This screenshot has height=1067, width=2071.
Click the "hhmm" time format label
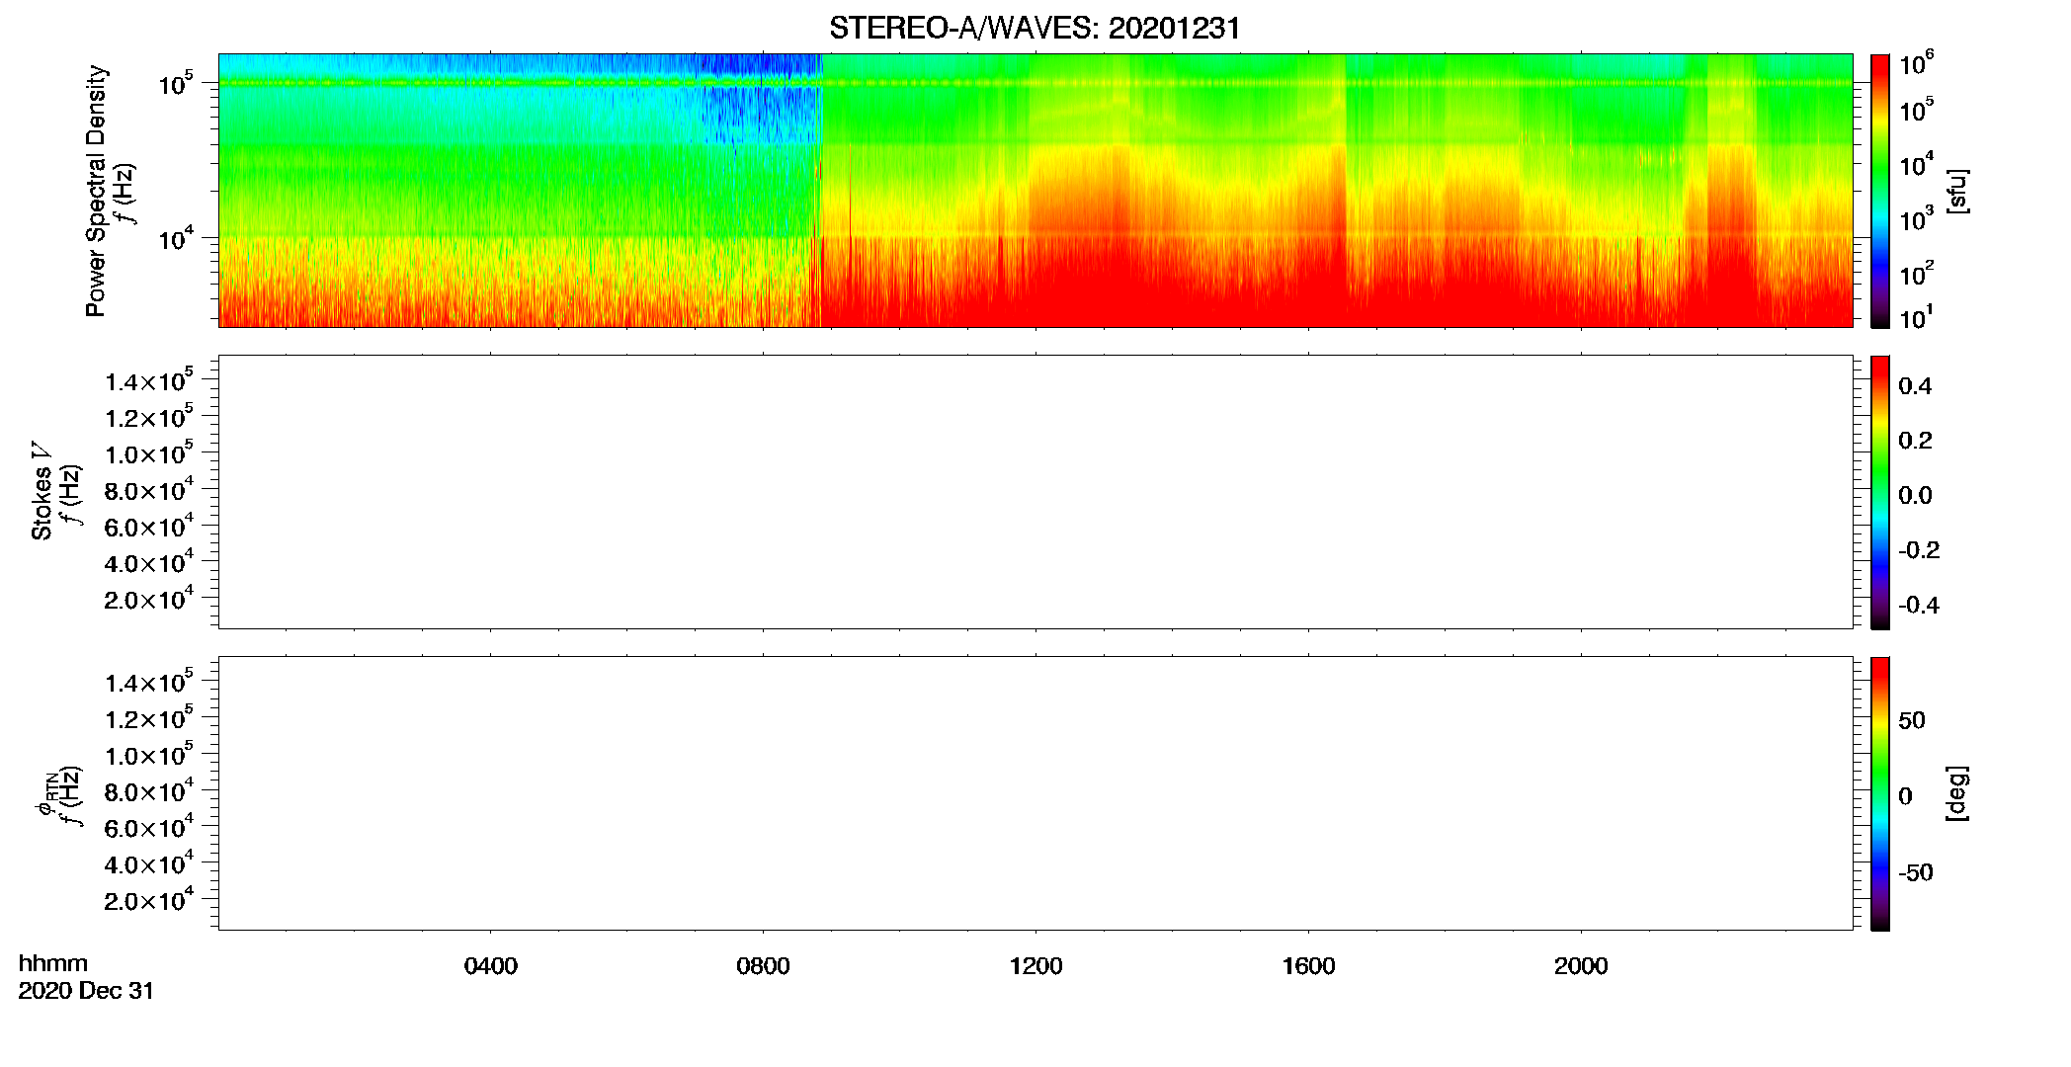(53, 964)
